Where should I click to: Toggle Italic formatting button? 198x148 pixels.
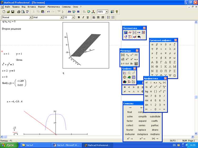(83, 17)
